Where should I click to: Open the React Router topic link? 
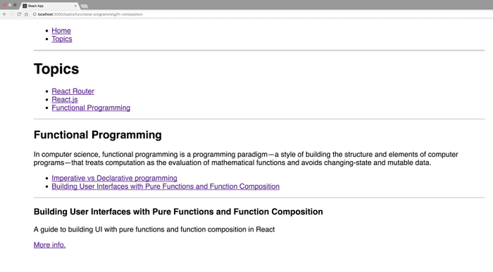click(73, 91)
